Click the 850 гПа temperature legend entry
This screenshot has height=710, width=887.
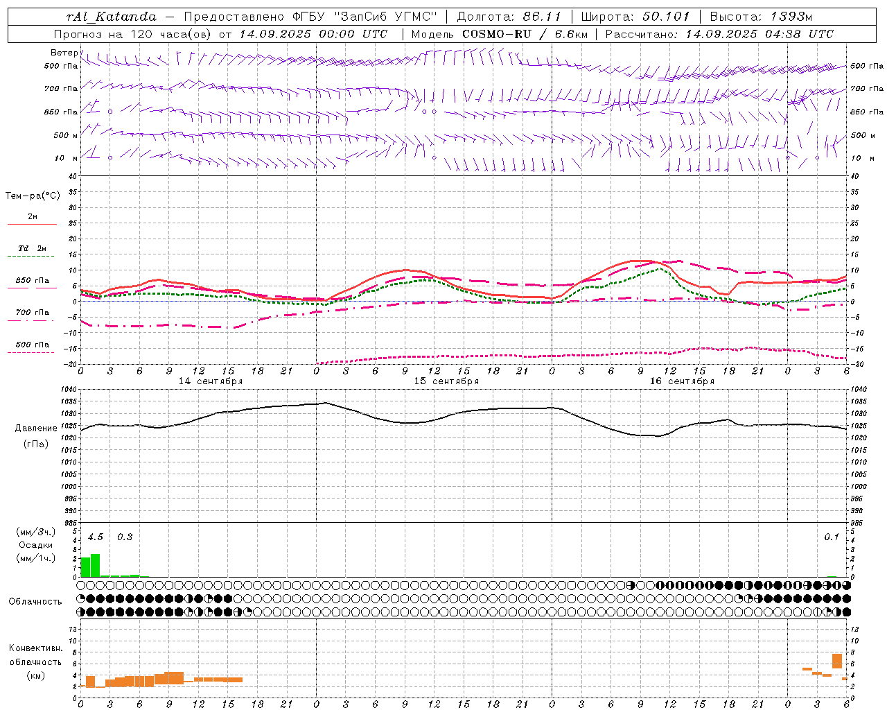[32, 283]
